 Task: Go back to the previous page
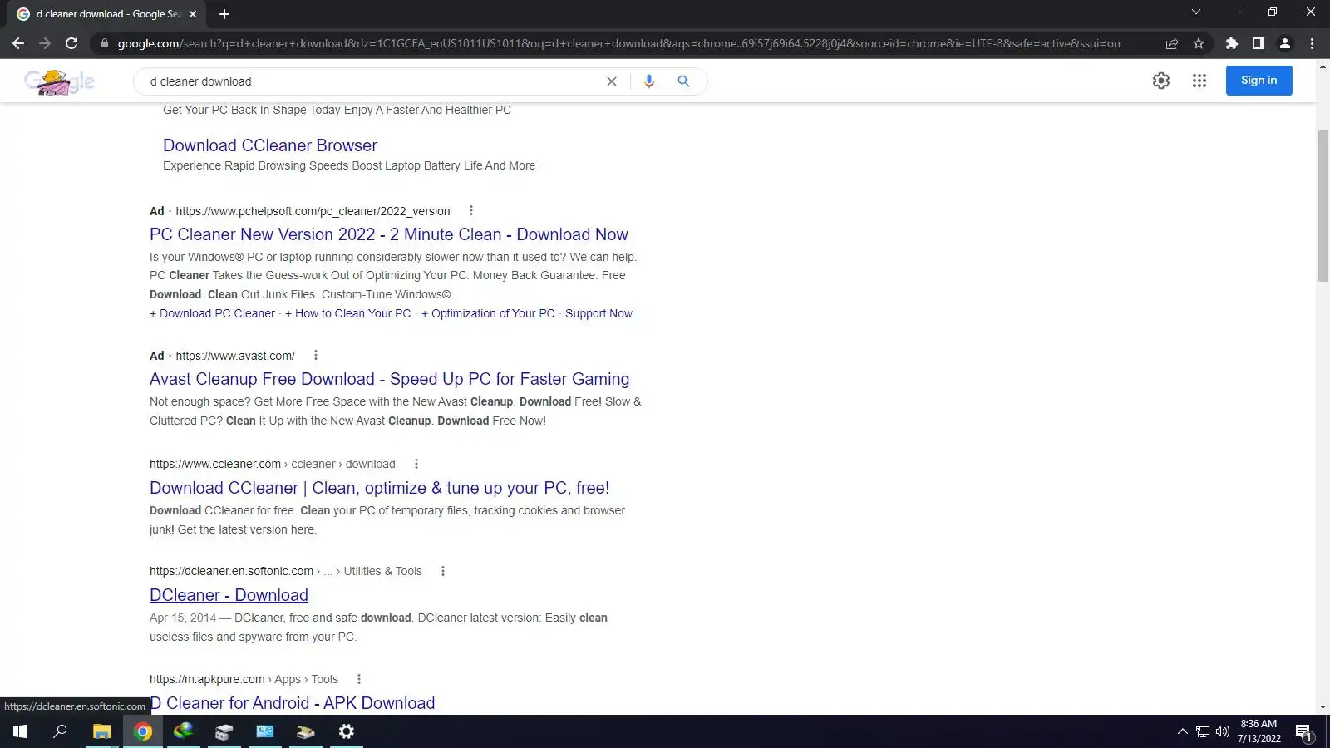[18, 43]
